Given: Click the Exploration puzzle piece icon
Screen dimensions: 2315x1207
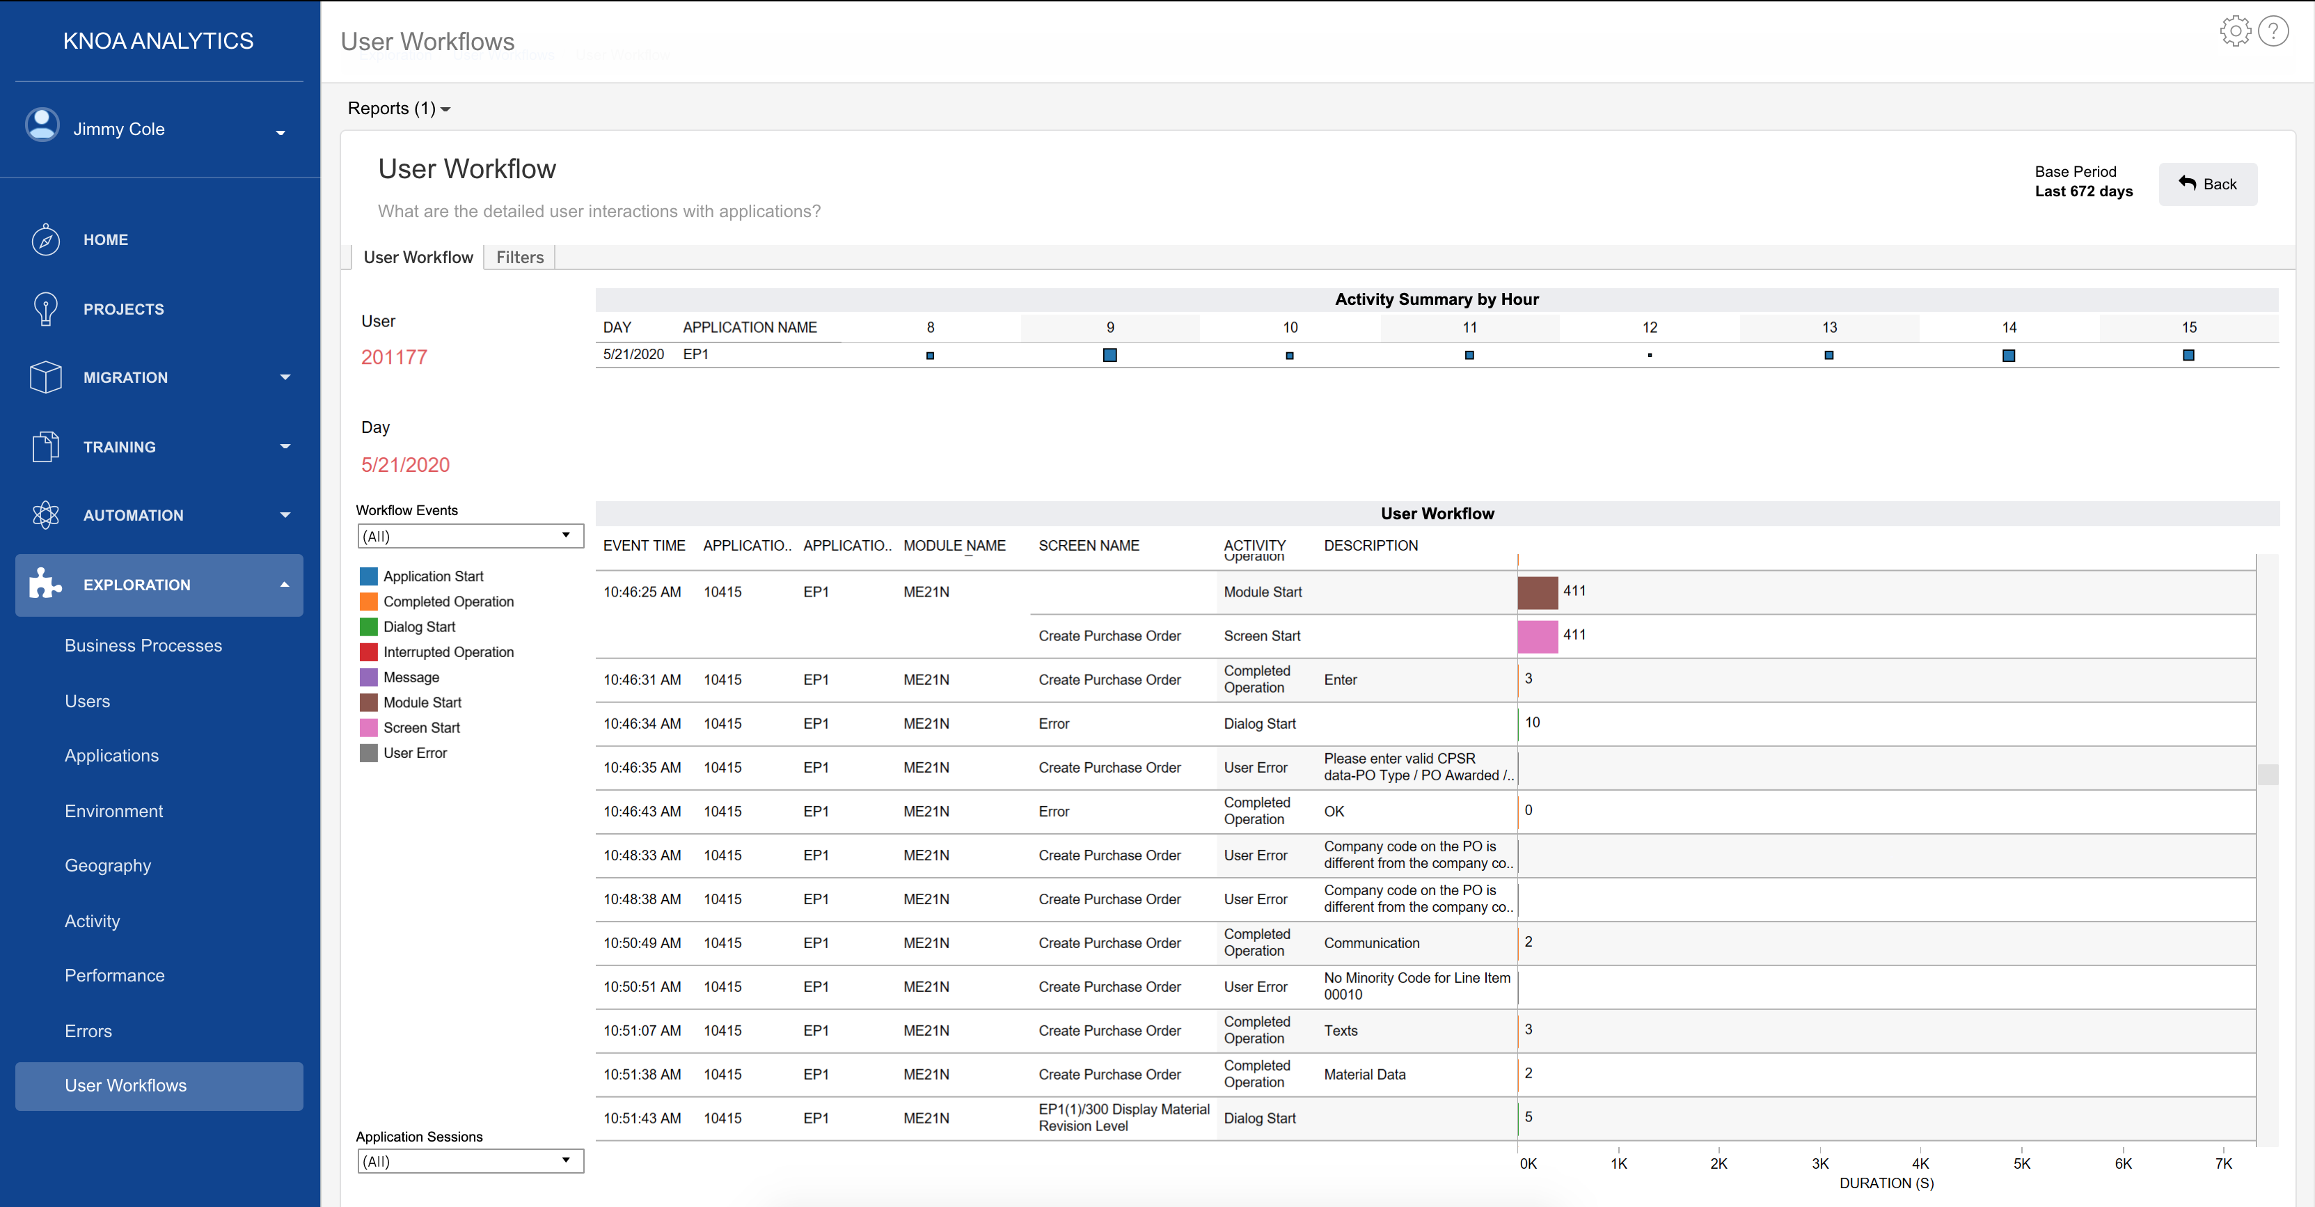Looking at the screenshot, I should tap(45, 584).
